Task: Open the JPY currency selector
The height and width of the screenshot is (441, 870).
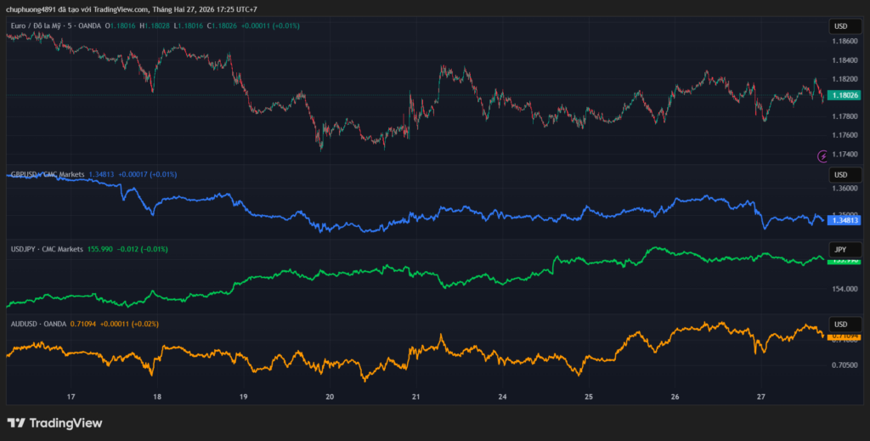Action: point(839,249)
